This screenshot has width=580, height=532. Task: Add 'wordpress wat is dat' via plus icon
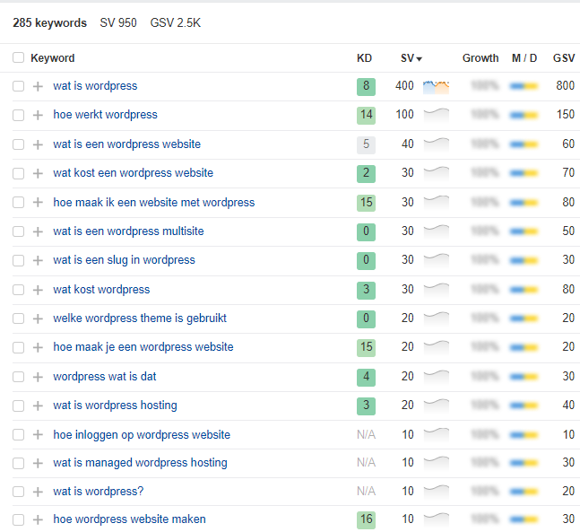tap(38, 377)
